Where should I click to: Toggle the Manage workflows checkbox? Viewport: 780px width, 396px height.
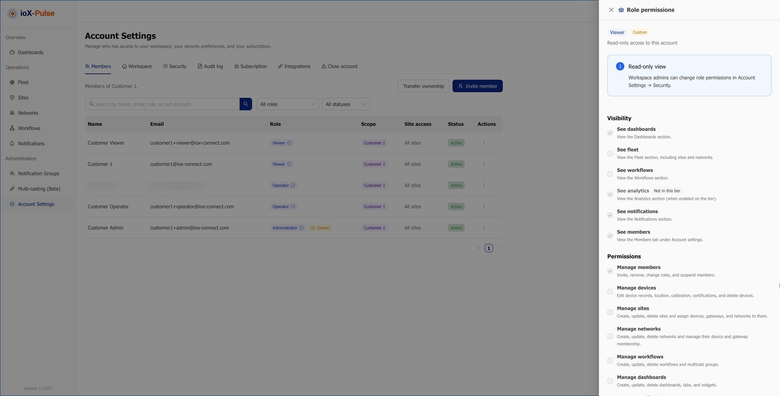[610, 361]
